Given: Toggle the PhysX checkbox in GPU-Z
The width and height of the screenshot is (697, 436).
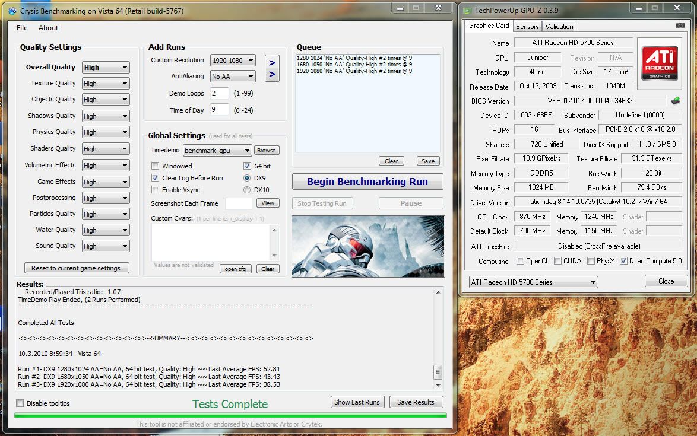Looking at the screenshot, I should (591, 261).
